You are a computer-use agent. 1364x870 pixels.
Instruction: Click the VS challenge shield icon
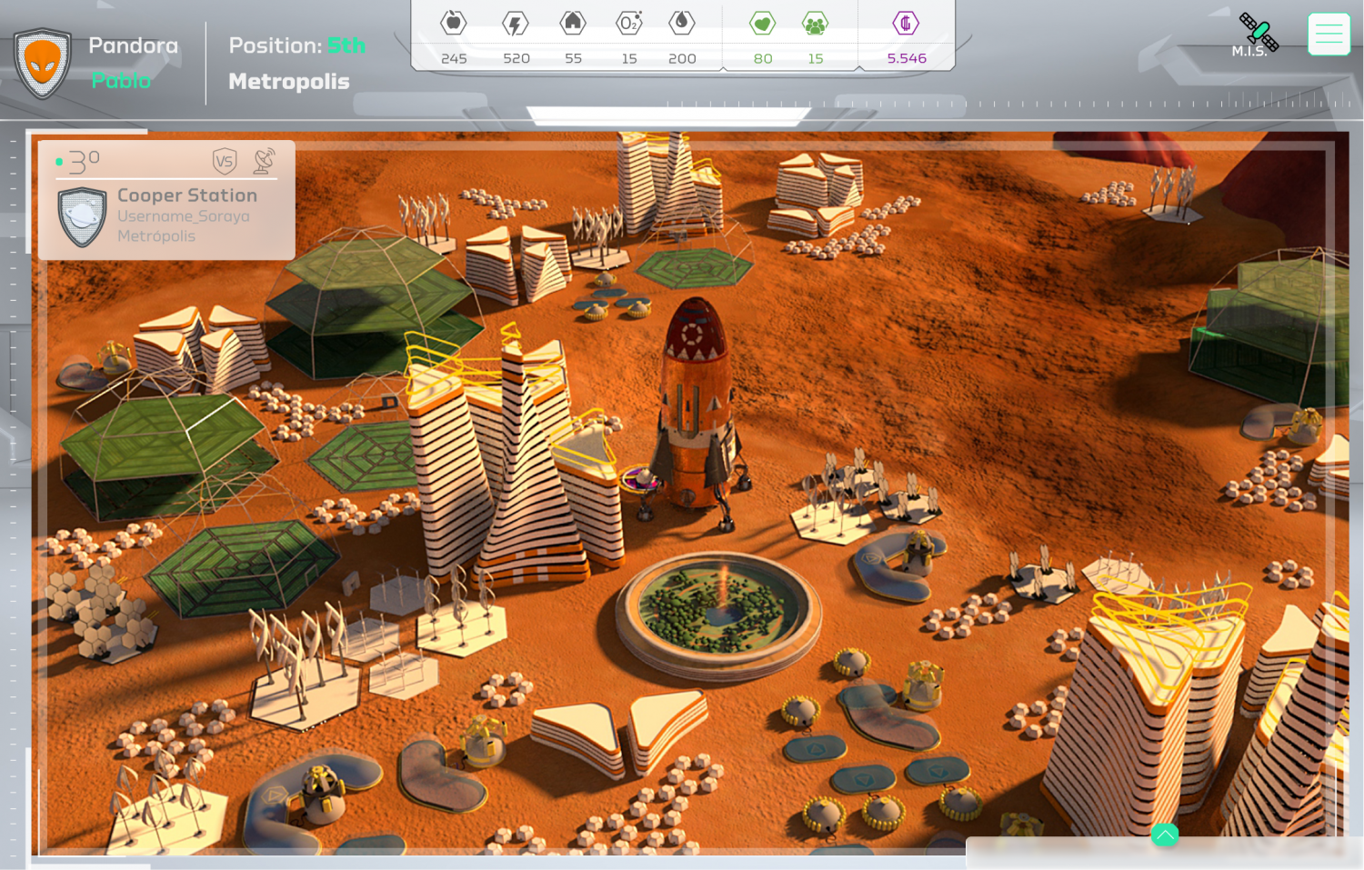[225, 162]
